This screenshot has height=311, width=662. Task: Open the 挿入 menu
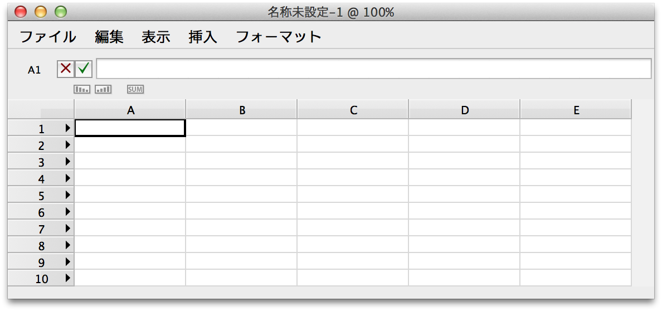point(203,37)
